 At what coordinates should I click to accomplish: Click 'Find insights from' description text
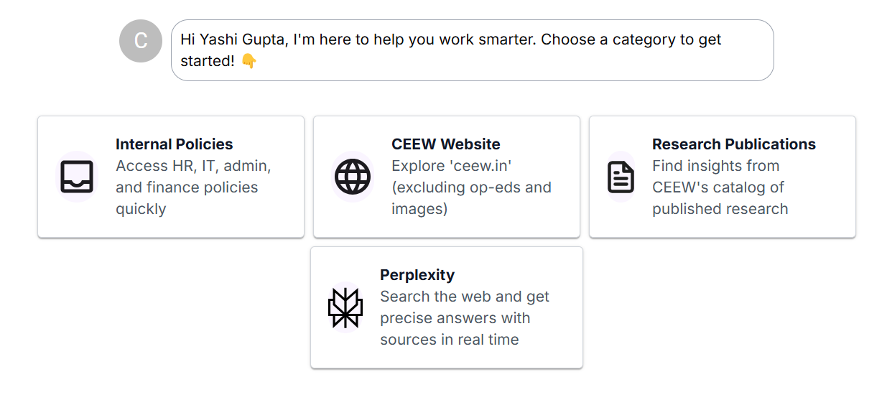click(715, 166)
